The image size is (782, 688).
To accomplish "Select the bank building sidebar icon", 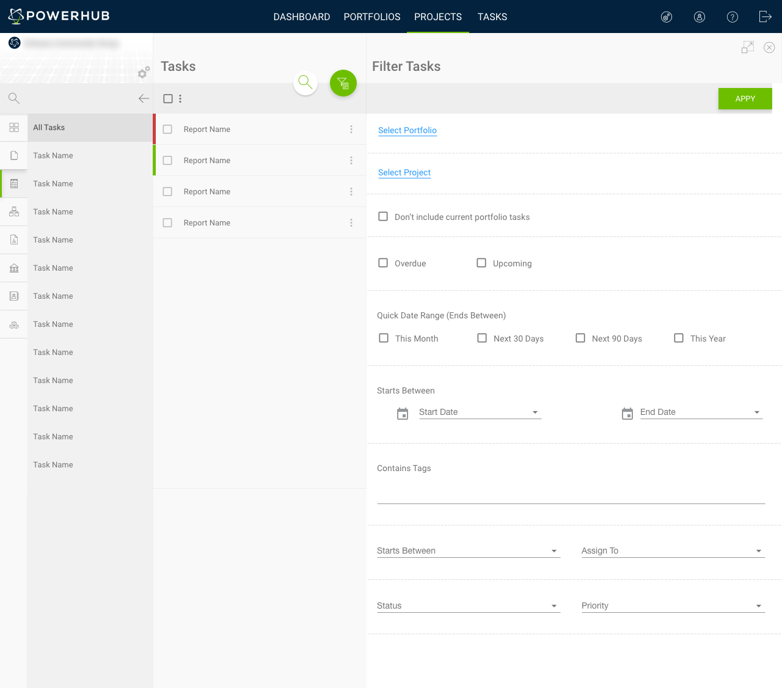I will click(x=14, y=268).
